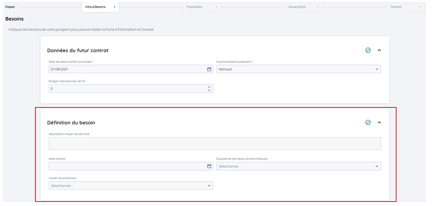The image size is (432, 206).
Task: Increase the Budget mensuel max value
Action: pos(209,87)
